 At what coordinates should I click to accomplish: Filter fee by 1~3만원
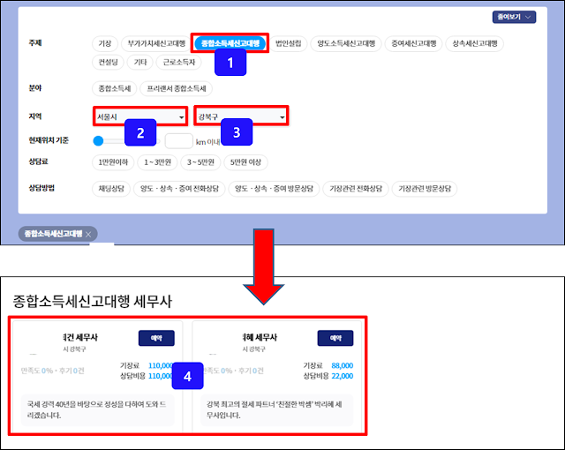tap(157, 162)
